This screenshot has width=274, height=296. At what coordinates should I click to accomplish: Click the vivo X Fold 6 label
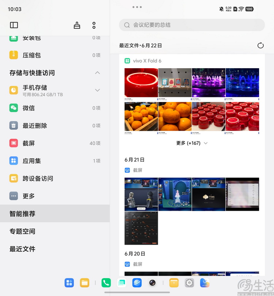(147, 61)
